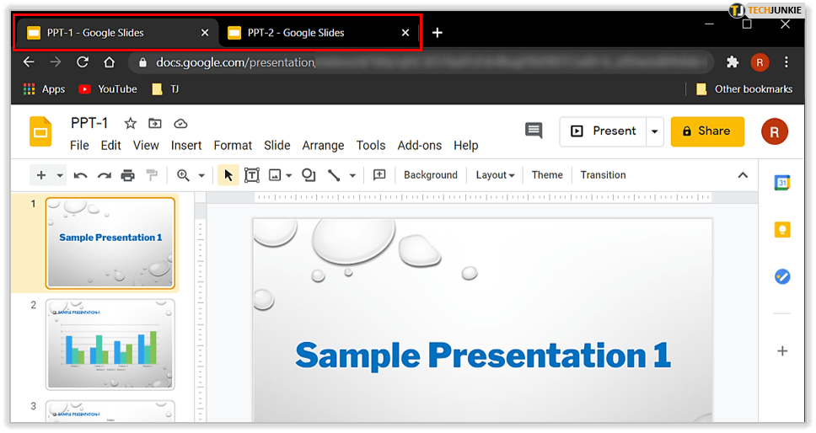Hide the menus with the collapse arrow
816x433 pixels.
743,175
